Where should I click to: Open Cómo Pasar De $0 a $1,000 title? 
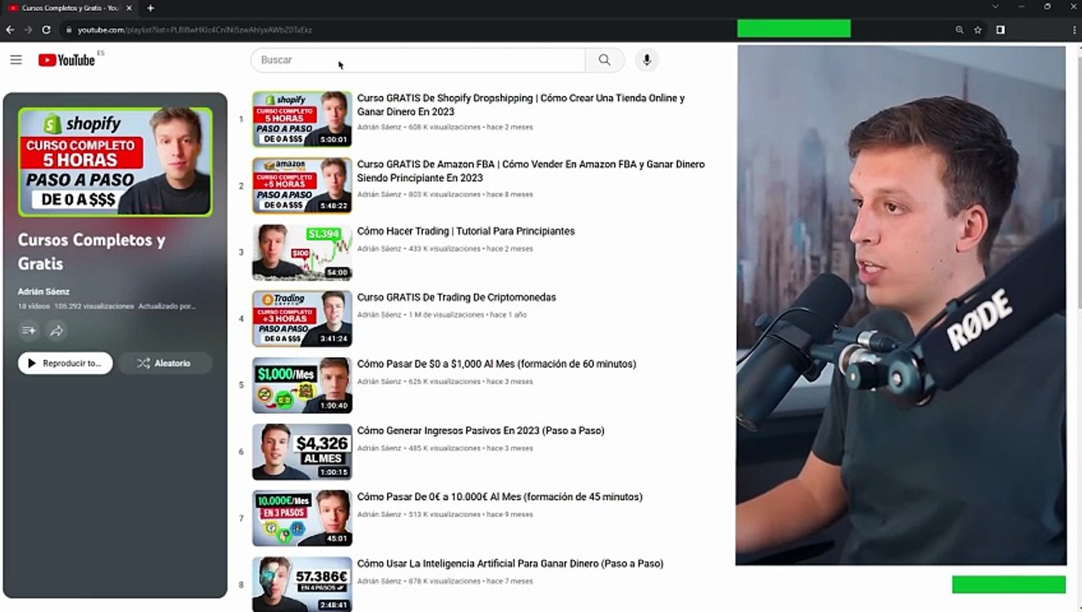pos(497,364)
